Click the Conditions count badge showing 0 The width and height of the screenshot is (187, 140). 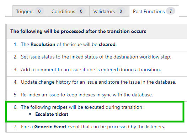click(x=81, y=11)
